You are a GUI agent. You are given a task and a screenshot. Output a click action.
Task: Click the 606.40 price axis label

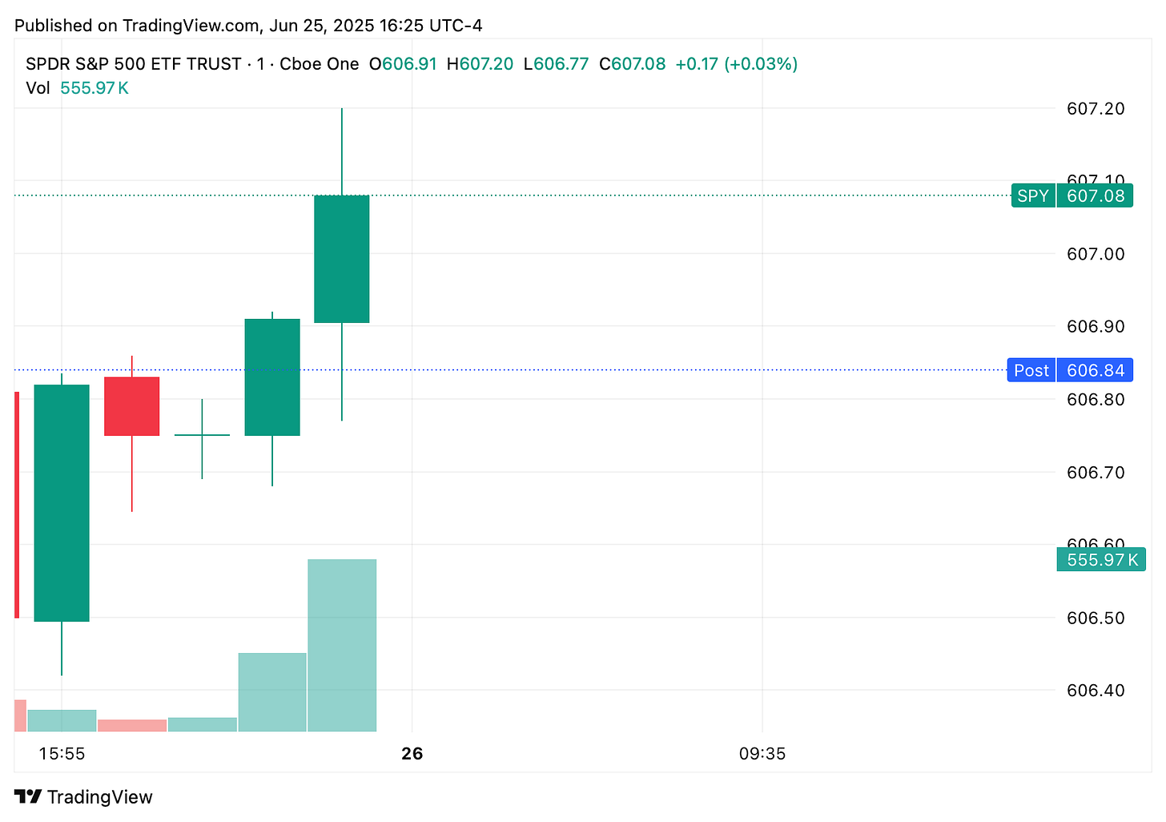pyautogui.click(x=1096, y=691)
